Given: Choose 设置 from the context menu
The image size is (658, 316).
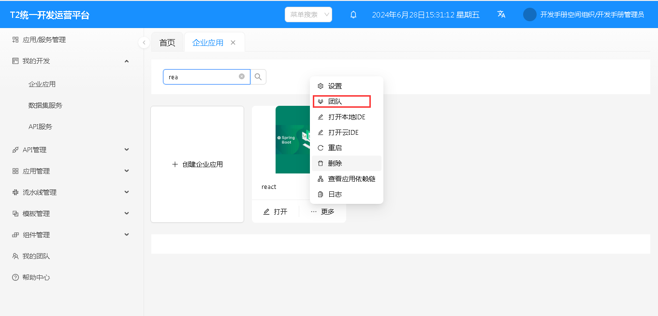Looking at the screenshot, I should coord(347,86).
